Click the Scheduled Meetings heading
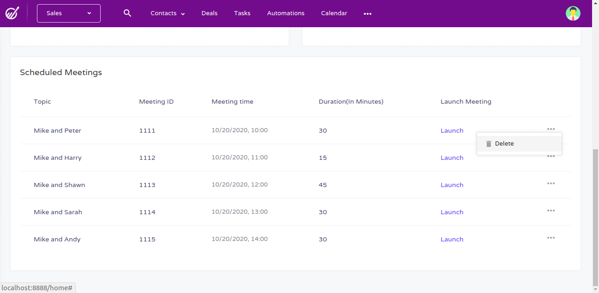Screen dimensions: 599x293 tap(61, 72)
